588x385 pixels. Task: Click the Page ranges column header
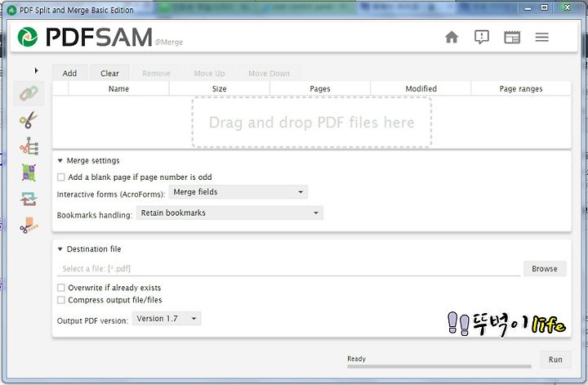coord(521,89)
